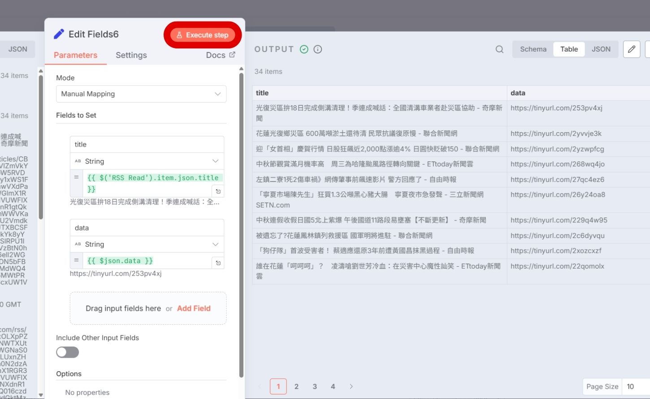Screen dimensions: 650x399
Task: Open the info icon next to OUTPUT
Action: click(x=318, y=49)
